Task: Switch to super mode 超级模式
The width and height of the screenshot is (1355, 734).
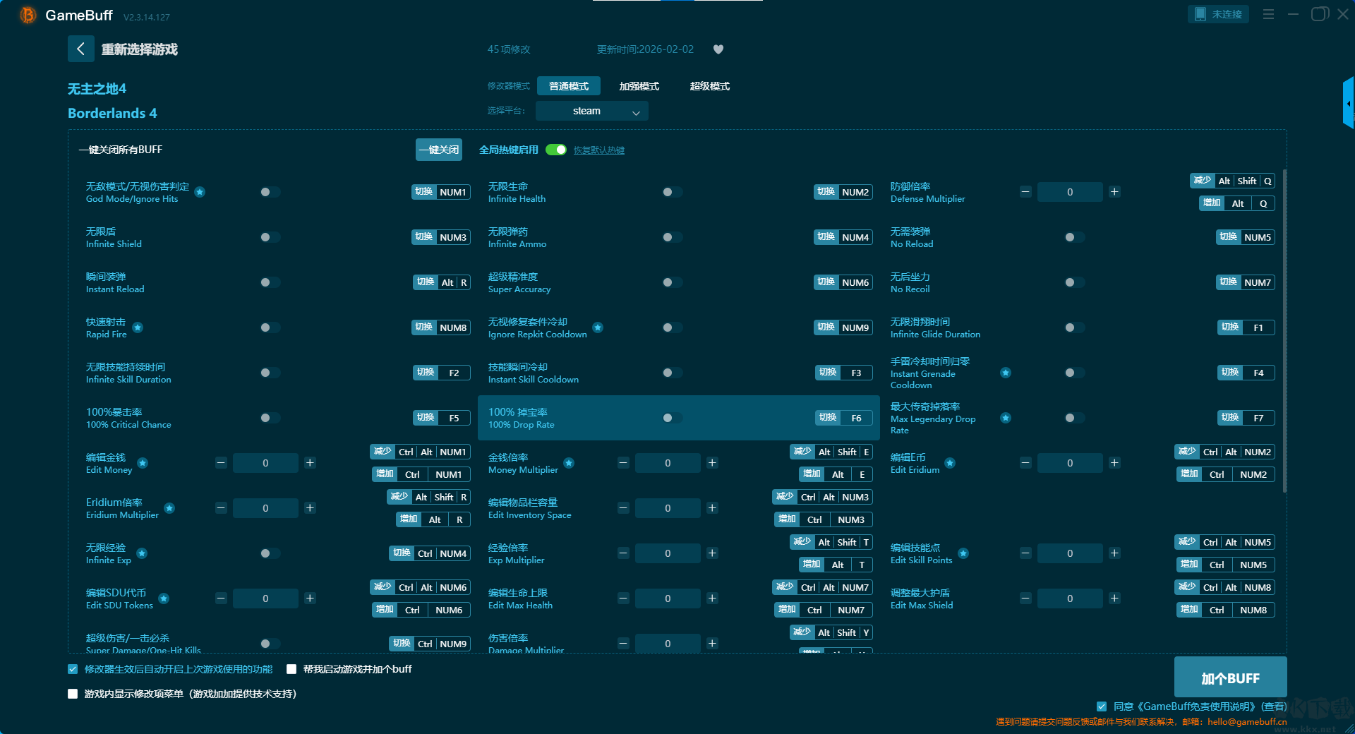Action: tap(710, 86)
